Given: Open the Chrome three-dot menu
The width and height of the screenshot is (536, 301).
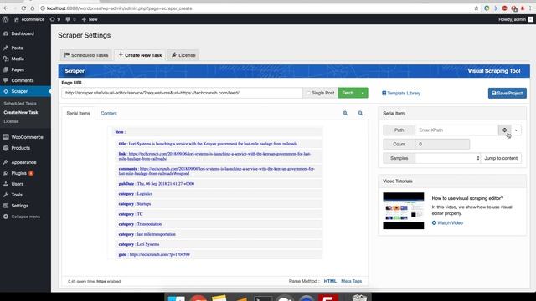Looking at the screenshot, I should coord(530,8).
